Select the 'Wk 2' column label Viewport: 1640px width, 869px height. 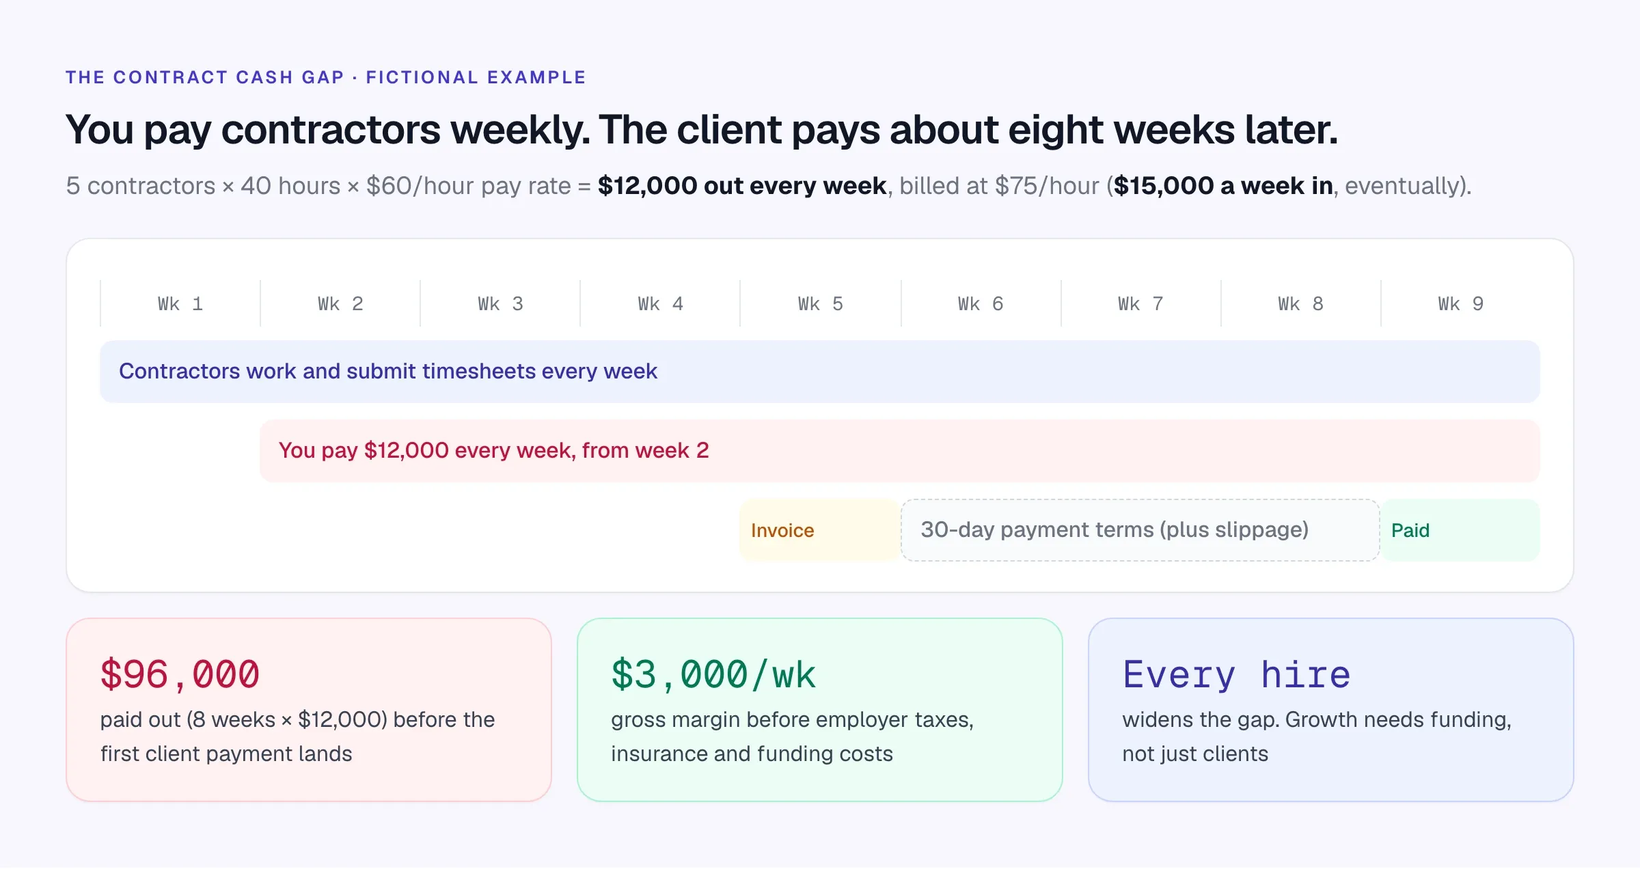340,304
